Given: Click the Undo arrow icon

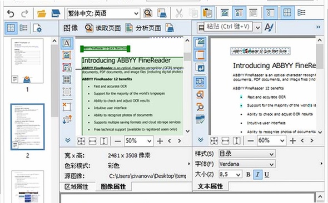Looking at the screenshot, I should coord(11,13).
